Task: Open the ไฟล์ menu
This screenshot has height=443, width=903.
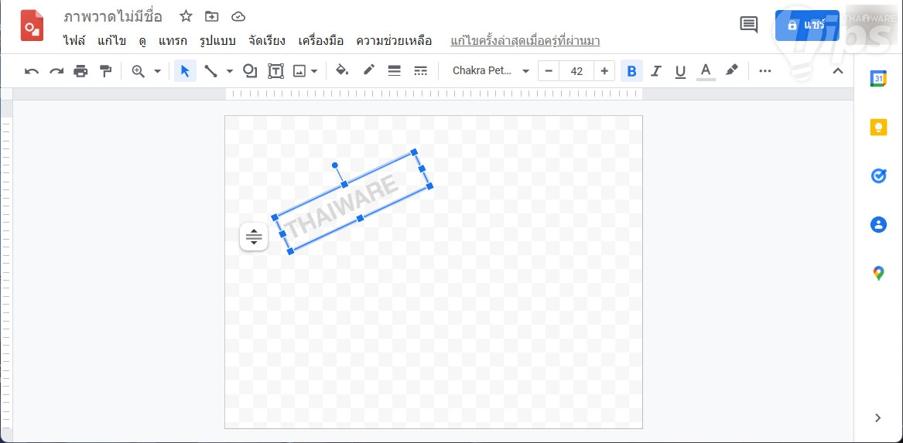Action: pos(74,41)
